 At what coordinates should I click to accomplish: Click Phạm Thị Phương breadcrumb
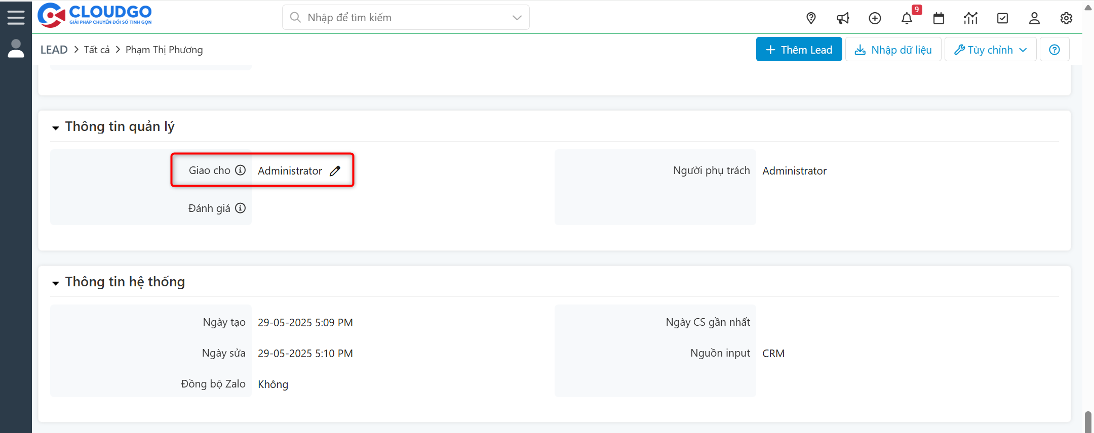click(164, 50)
